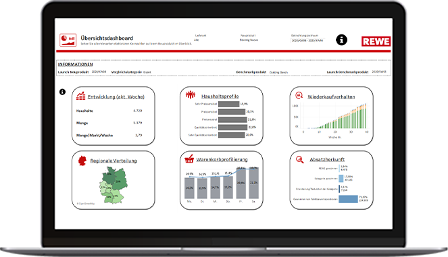Click the 20,8% basket bar
Screen dimensions: 448x257
point(241,183)
